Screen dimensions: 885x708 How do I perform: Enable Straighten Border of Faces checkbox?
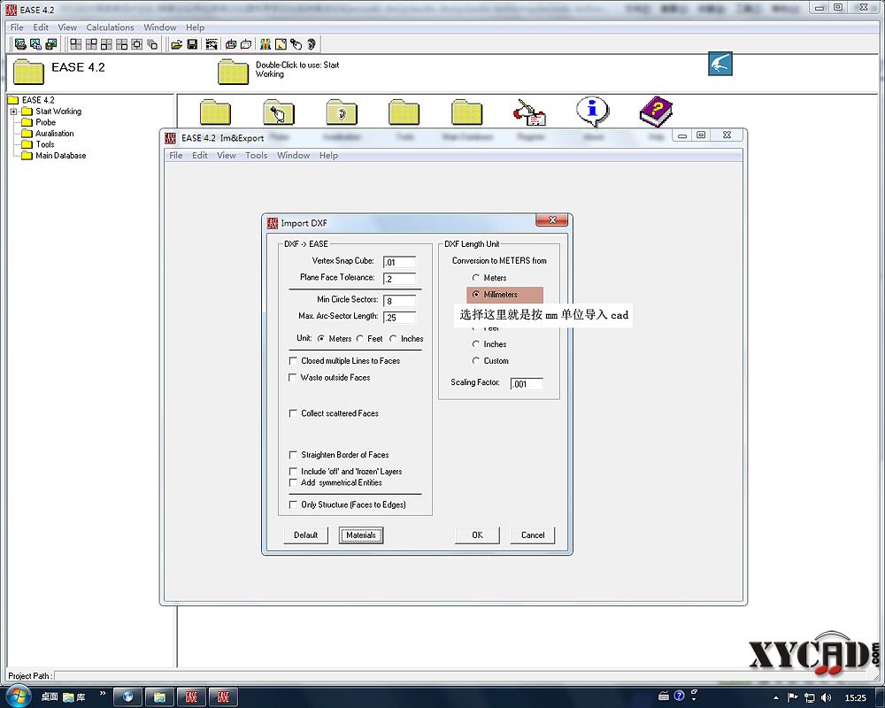[293, 455]
